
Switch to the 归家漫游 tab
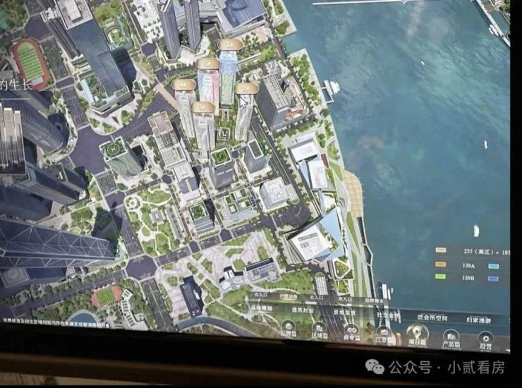click(x=478, y=320)
